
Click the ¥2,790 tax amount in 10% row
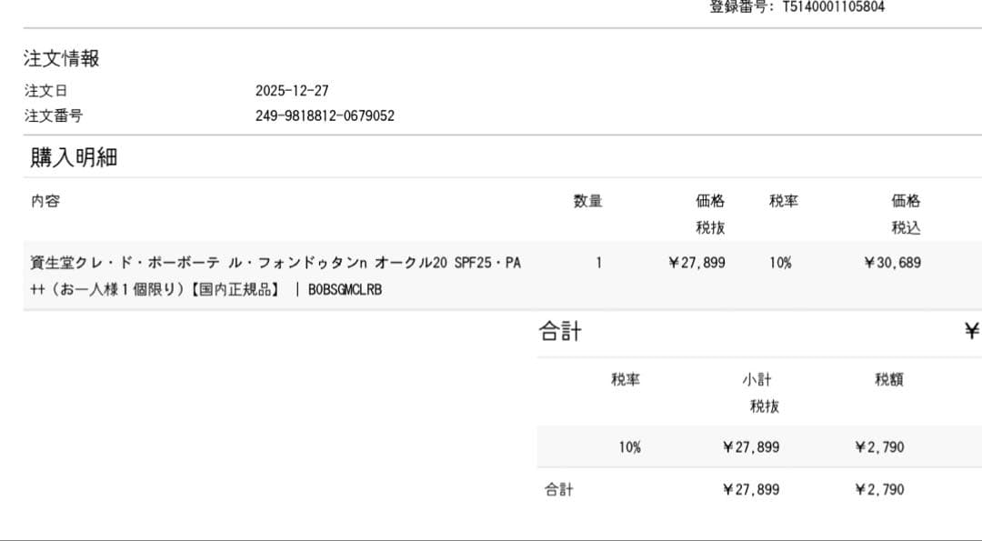click(879, 447)
